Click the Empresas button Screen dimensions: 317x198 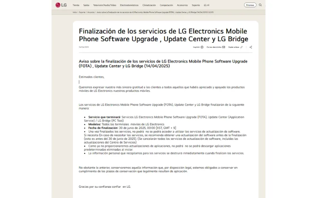click(250, 5)
